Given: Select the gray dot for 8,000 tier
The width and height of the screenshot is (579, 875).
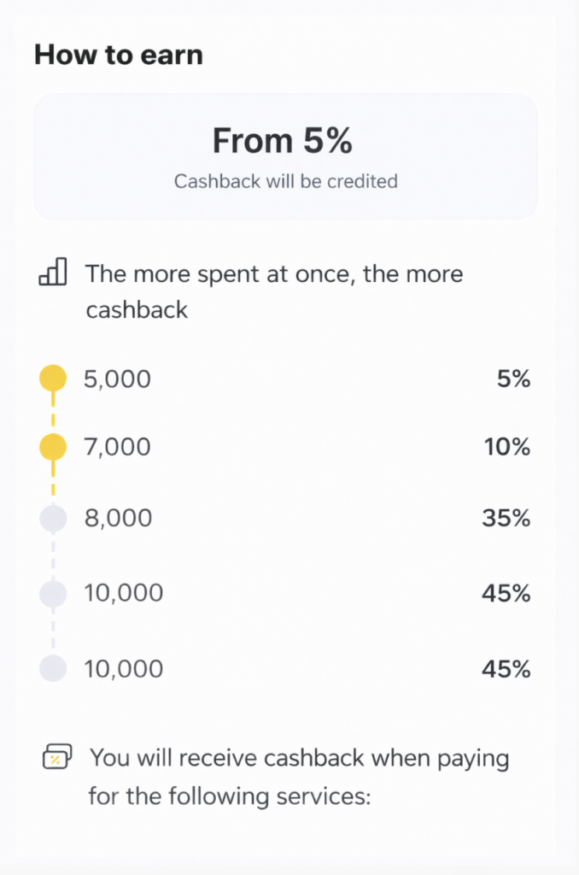Looking at the screenshot, I should [53, 519].
